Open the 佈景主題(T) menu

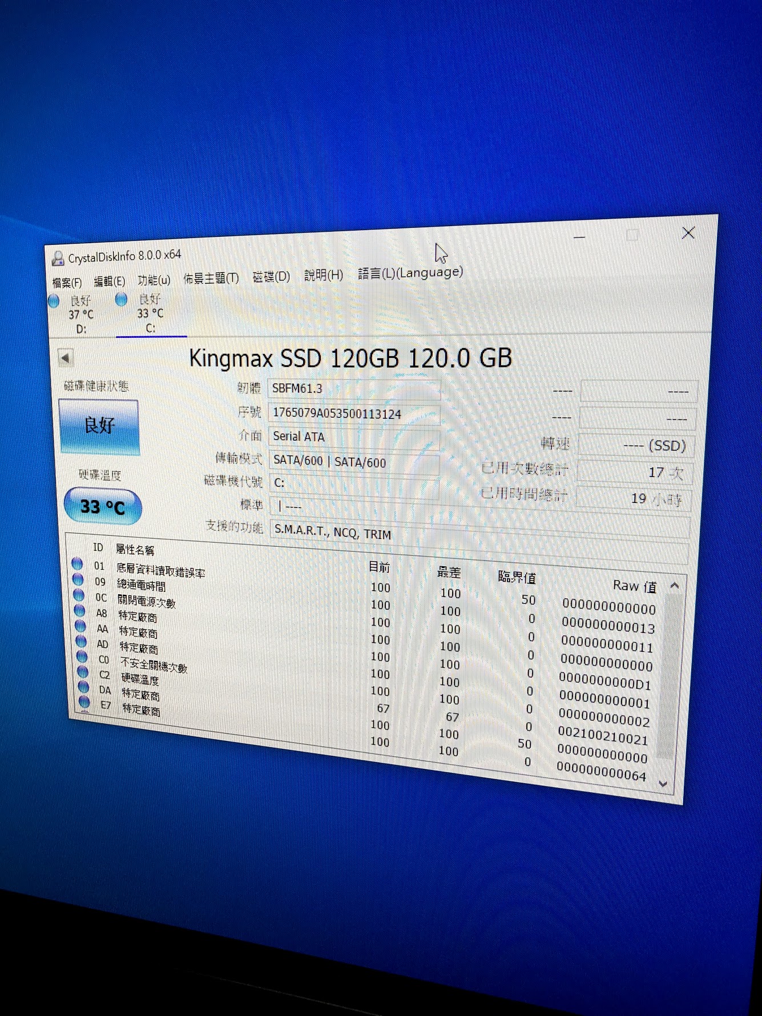tap(211, 279)
